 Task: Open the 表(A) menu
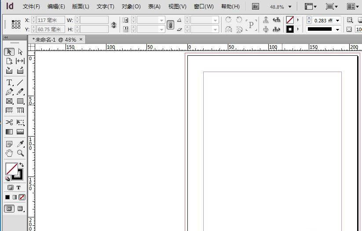point(154,7)
